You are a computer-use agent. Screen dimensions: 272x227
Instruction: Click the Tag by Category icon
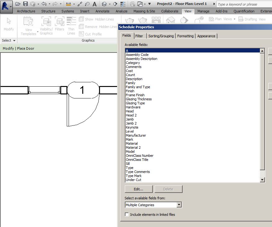[87, 4]
